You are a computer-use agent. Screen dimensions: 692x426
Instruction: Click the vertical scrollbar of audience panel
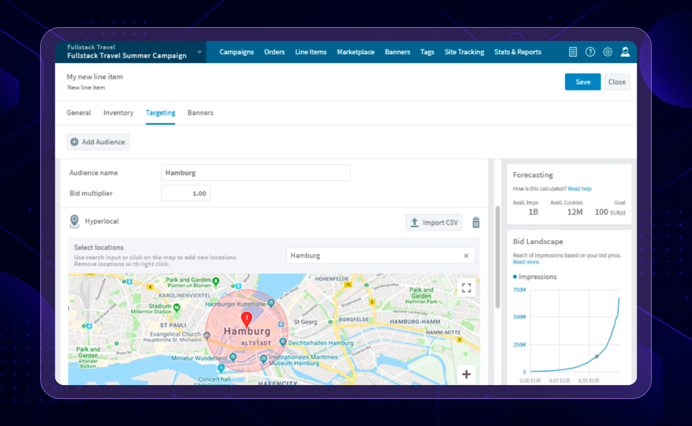click(x=498, y=257)
